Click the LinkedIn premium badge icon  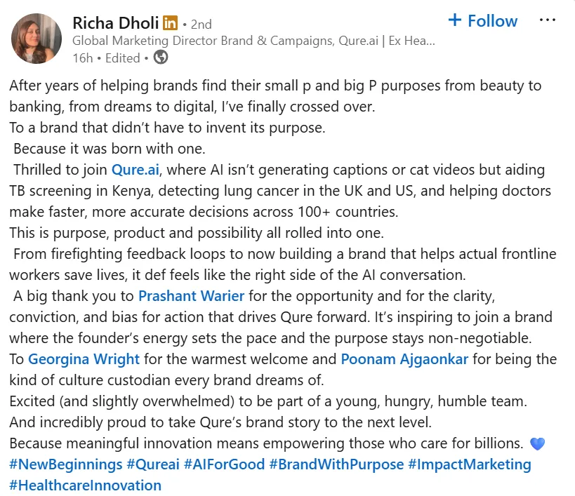(x=170, y=23)
